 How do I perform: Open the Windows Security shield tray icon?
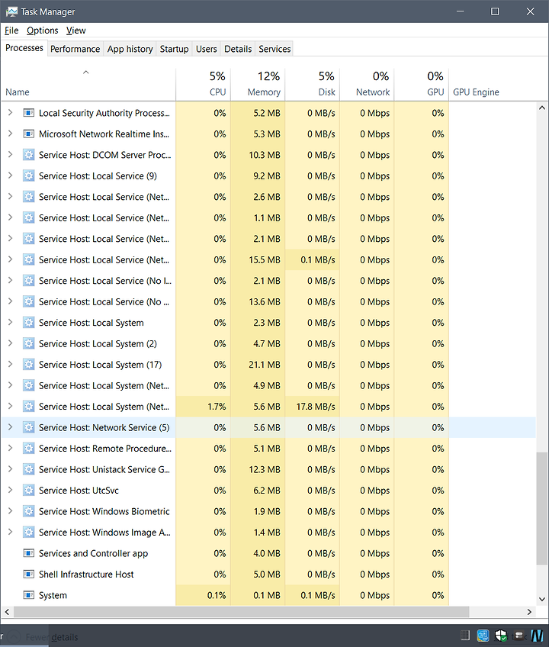(501, 636)
